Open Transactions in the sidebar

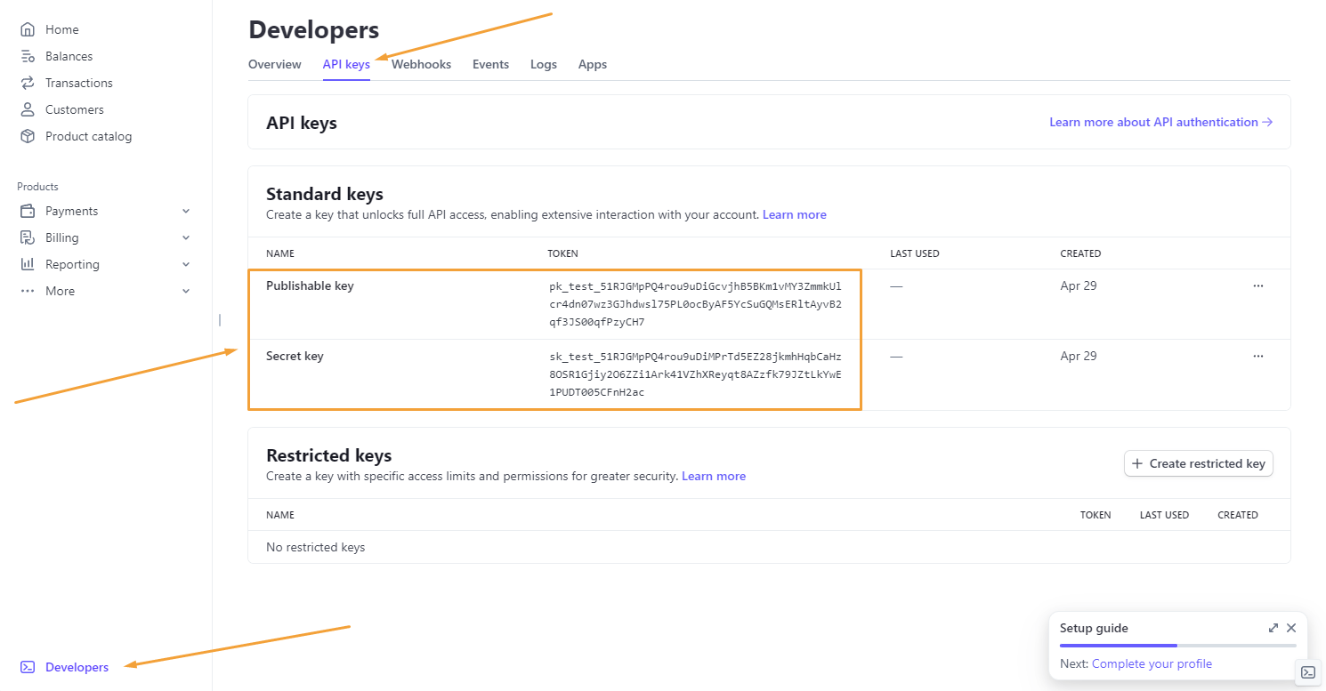click(x=79, y=83)
